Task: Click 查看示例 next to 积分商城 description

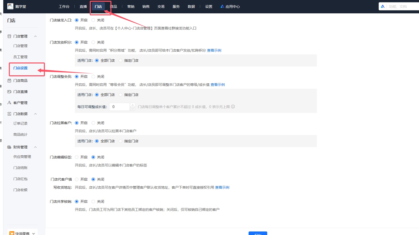Action: tap(214, 50)
